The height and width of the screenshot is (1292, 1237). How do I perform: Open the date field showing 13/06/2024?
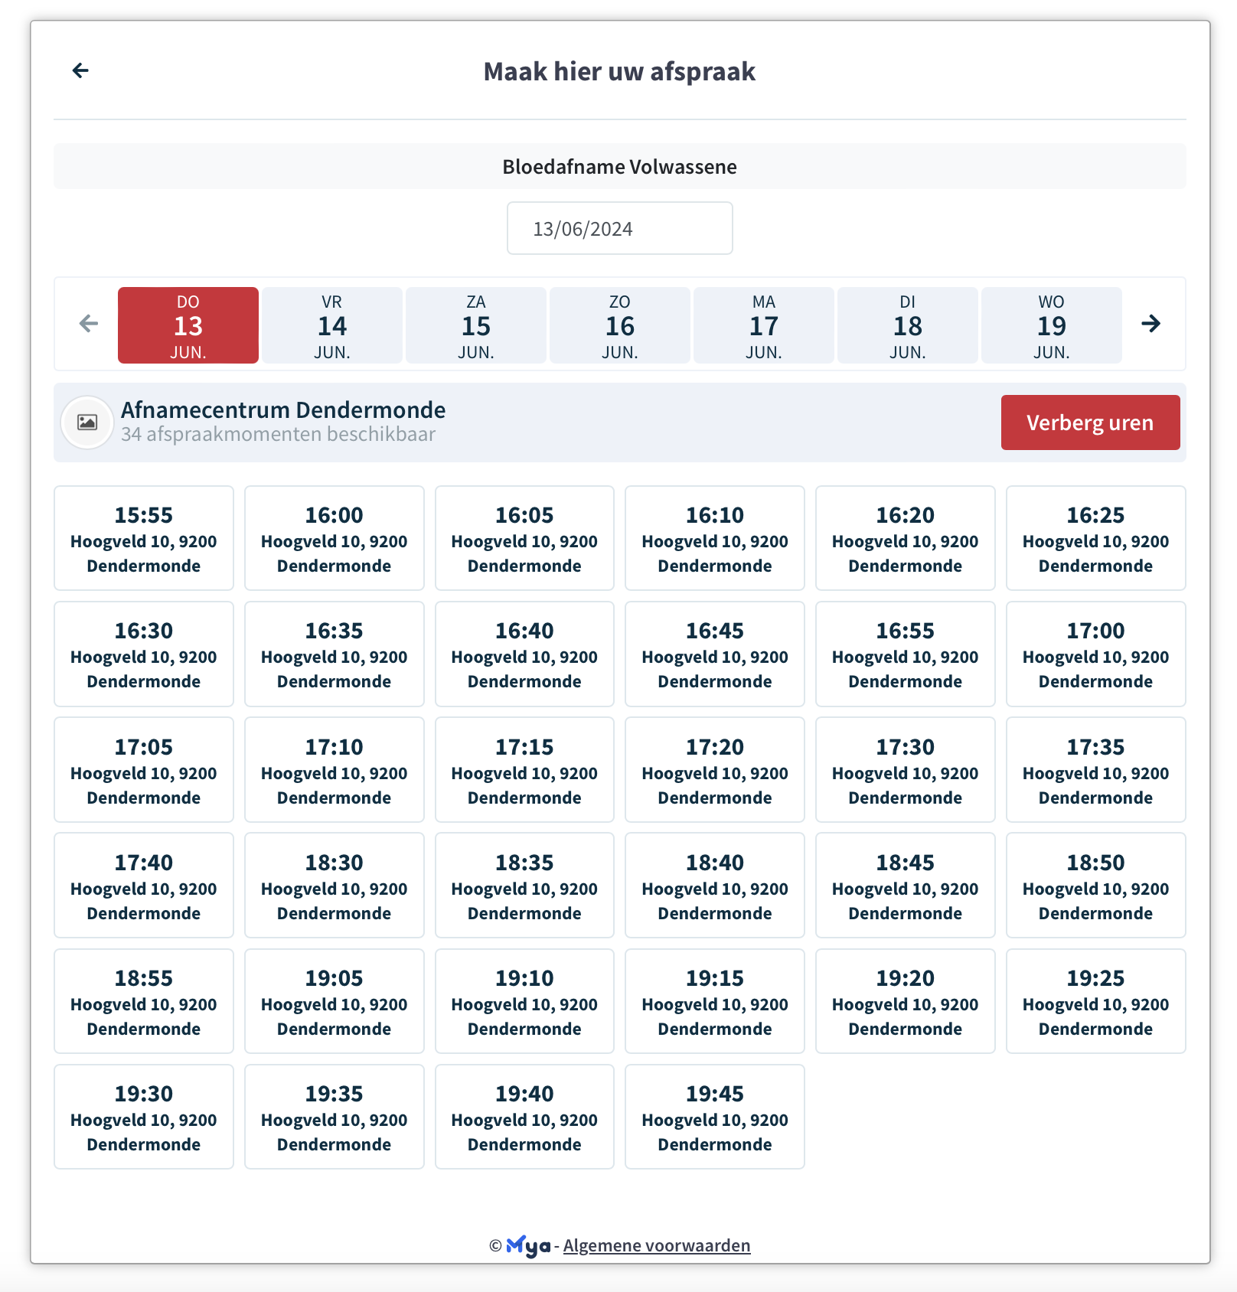click(x=619, y=227)
